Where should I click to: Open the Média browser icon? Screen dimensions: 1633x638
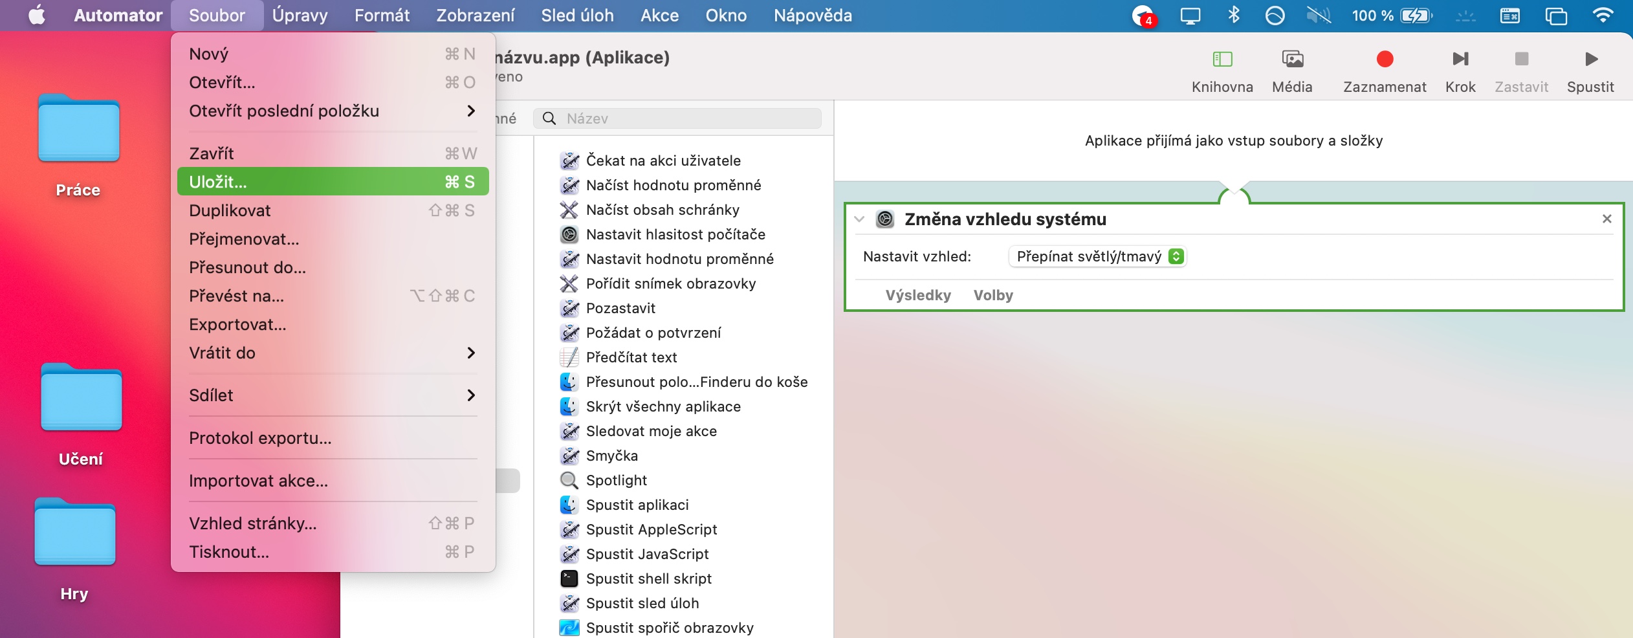coord(1292,60)
